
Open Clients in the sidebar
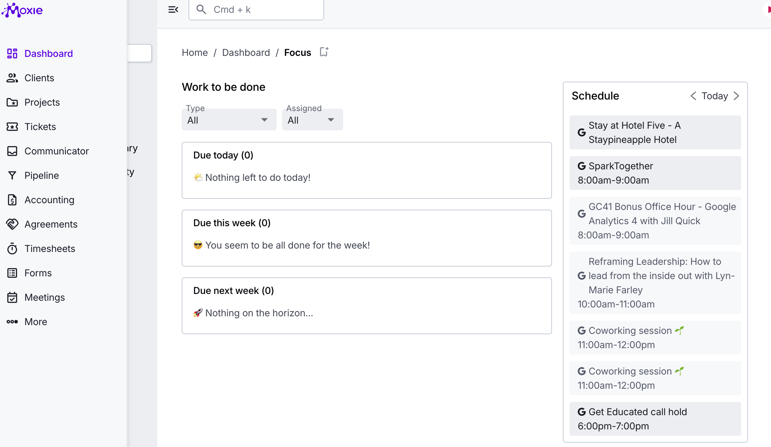tap(39, 78)
